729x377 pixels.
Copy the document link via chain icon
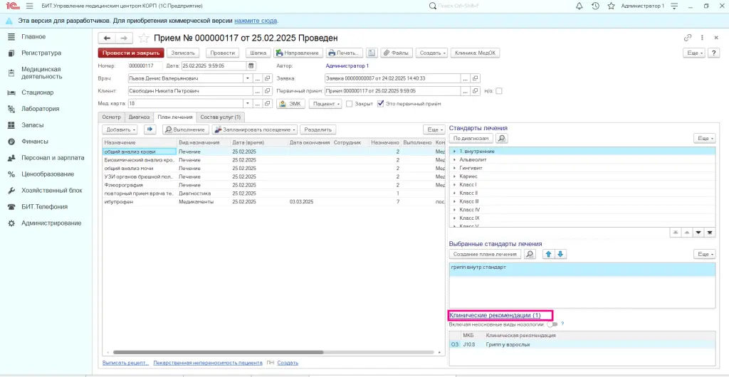click(688, 38)
